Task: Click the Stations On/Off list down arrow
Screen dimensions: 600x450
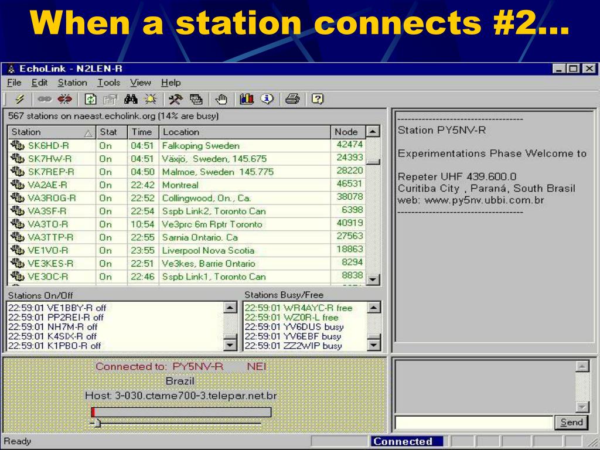Action: point(230,345)
